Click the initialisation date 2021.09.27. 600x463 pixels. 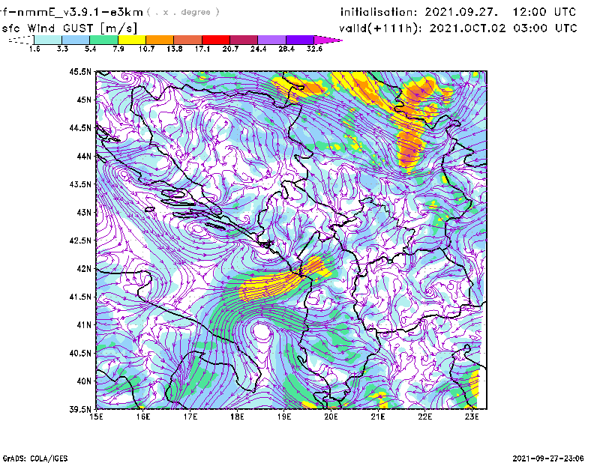pyautogui.click(x=461, y=12)
